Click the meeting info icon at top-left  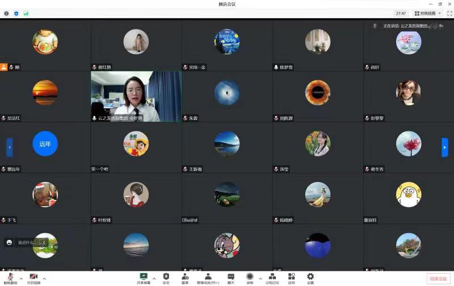click(7, 13)
